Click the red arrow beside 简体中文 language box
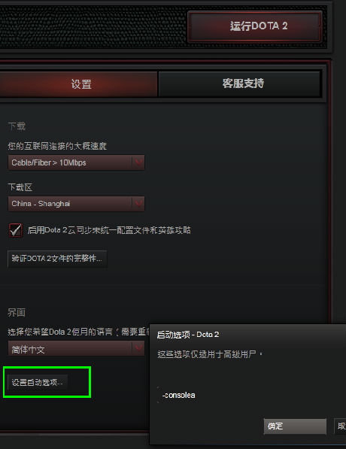This screenshot has height=449, width=346. click(138, 348)
